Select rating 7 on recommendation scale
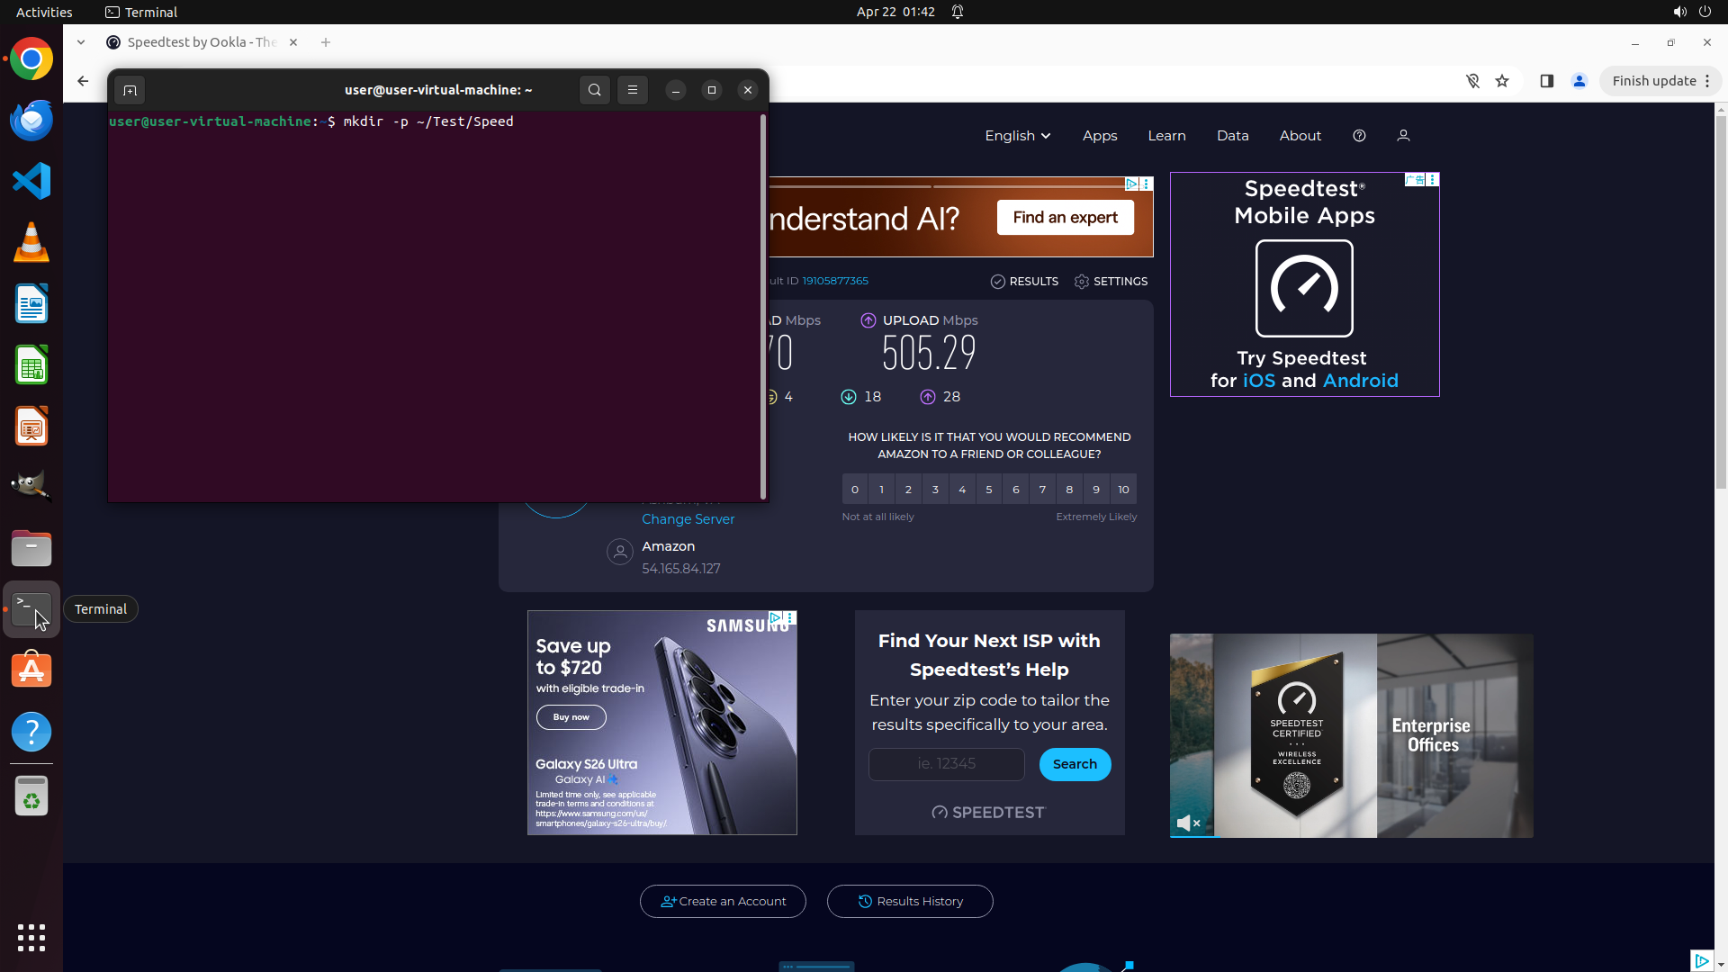This screenshot has height=972, width=1728. tap(1042, 490)
